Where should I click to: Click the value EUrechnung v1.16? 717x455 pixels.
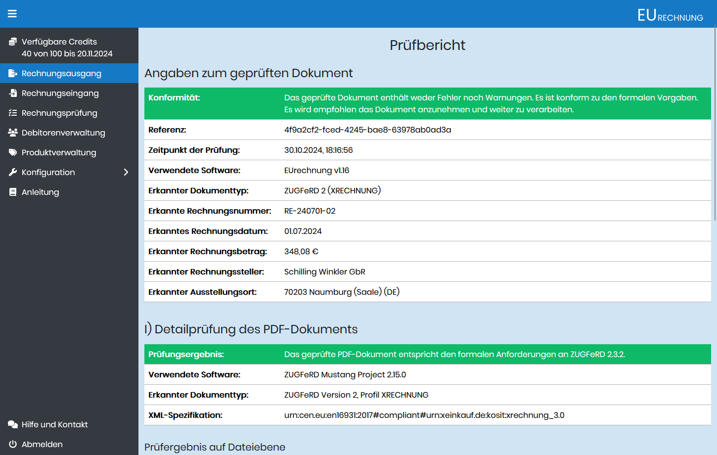316,170
